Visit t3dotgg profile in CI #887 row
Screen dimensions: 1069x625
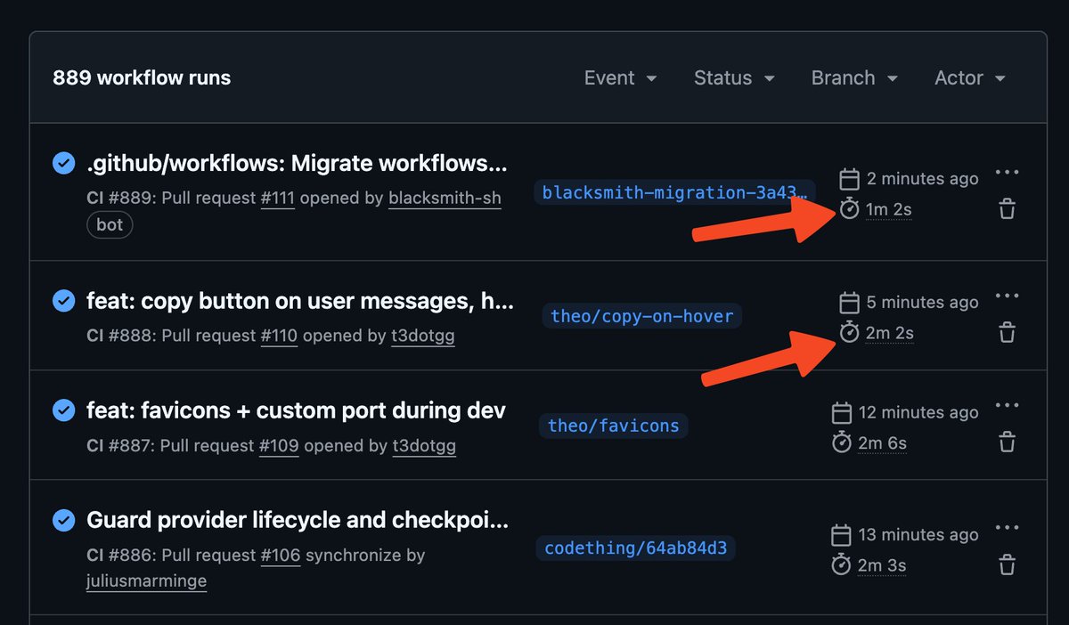pos(424,446)
